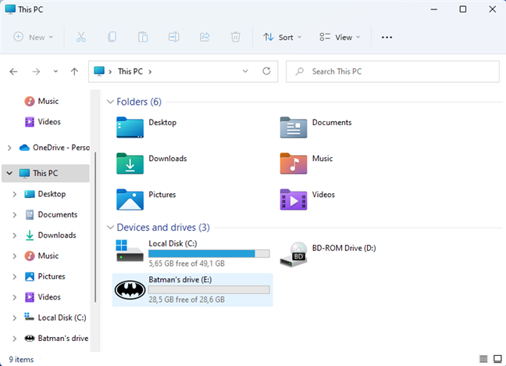This screenshot has height=366, width=506.
Task: Click the Batman's drive (E:) capacity bar
Action: pyautogui.click(x=209, y=289)
